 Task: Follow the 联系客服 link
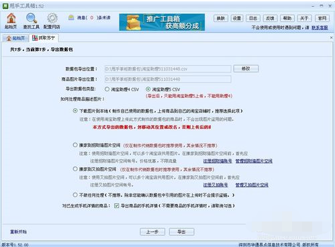pyautogui.click(x=320, y=28)
